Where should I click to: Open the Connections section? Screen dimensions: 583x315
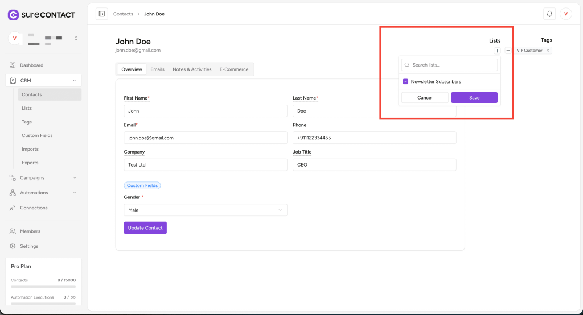tap(34, 208)
